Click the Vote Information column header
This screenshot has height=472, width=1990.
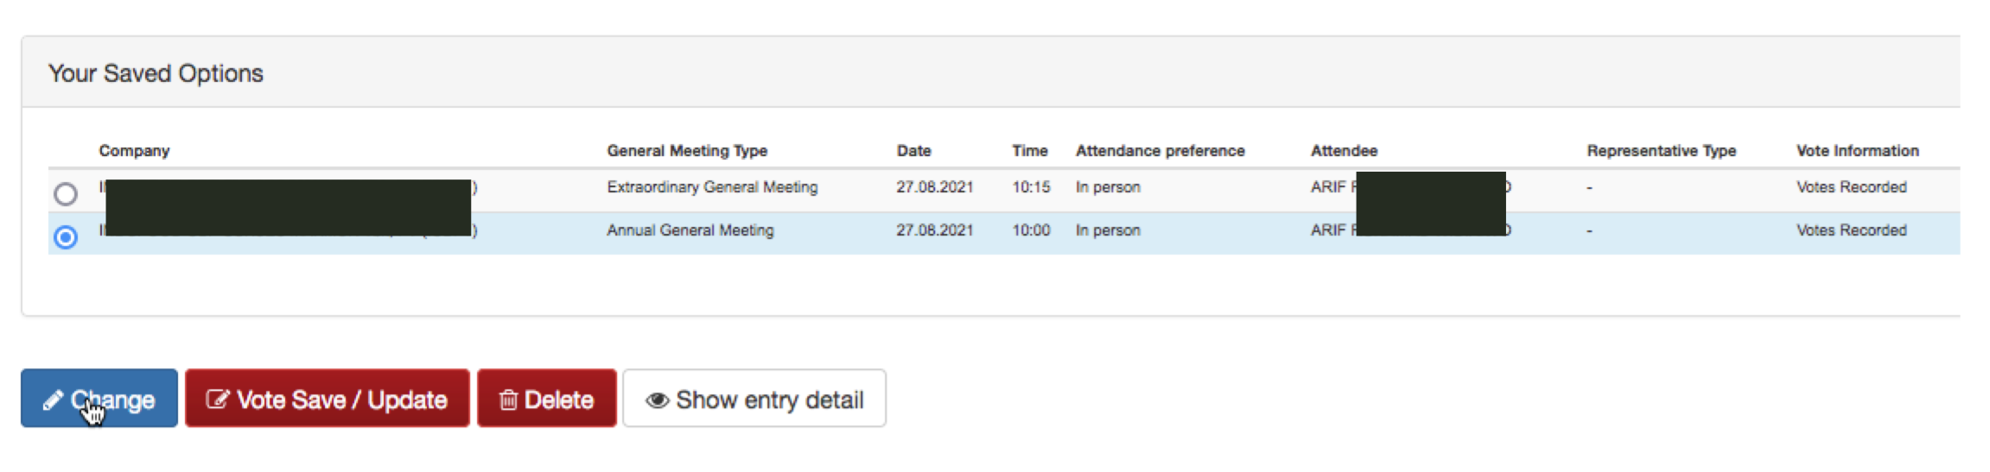[x=1857, y=150]
